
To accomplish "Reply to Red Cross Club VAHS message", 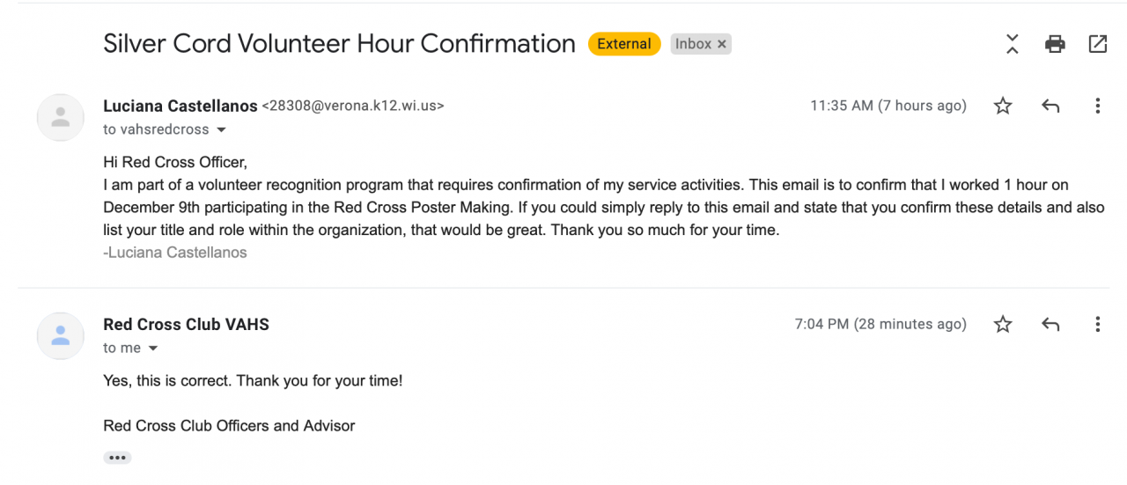I will point(1050,325).
